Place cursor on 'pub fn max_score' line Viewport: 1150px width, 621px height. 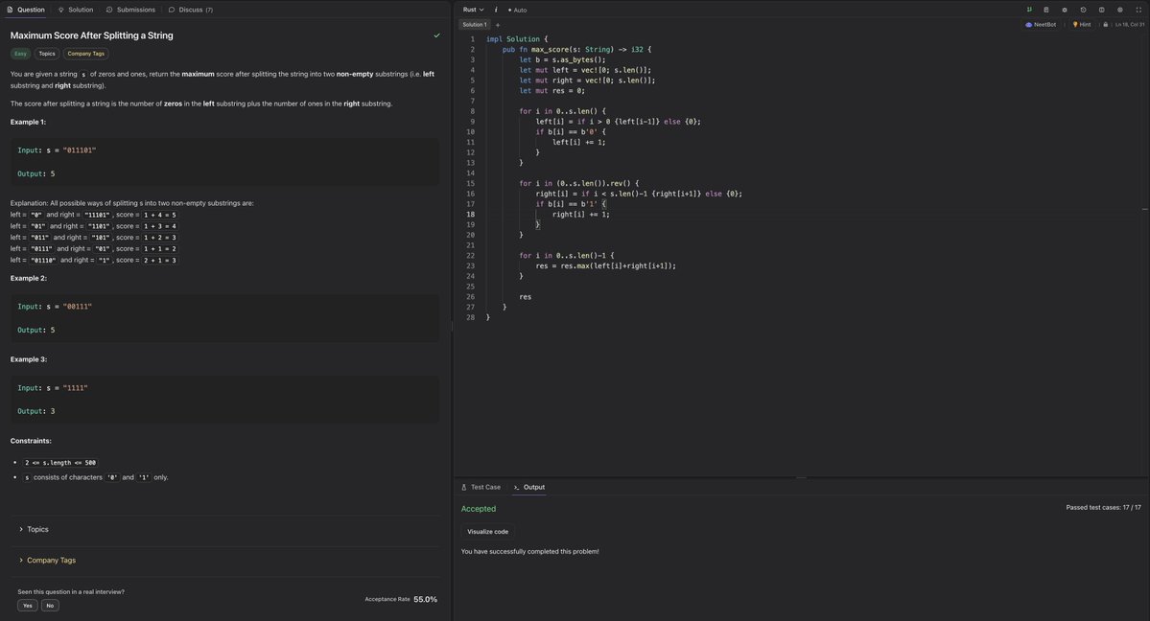576,49
